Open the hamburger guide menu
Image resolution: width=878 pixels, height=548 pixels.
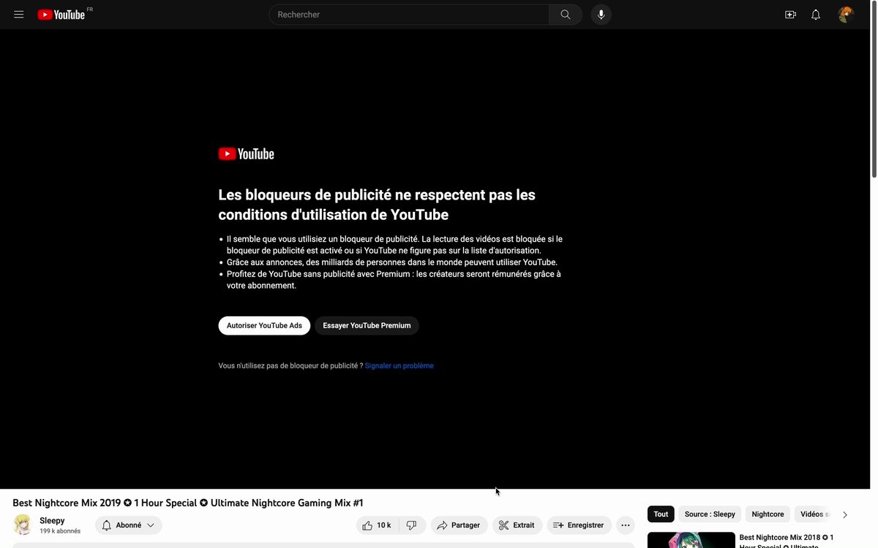pyautogui.click(x=19, y=15)
